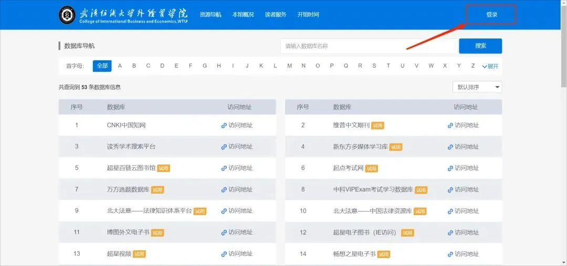This screenshot has width=567, height=266.
Task: Click database name 新东方多媒体学习库
Action: pos(360,147)
